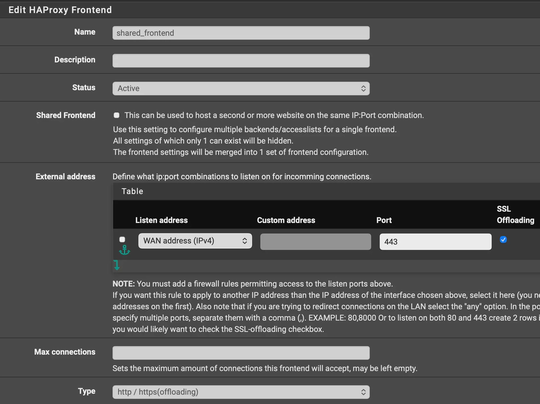Click the Listen address column header
This screenshot has width=540, height=404.
pos(161,220)
